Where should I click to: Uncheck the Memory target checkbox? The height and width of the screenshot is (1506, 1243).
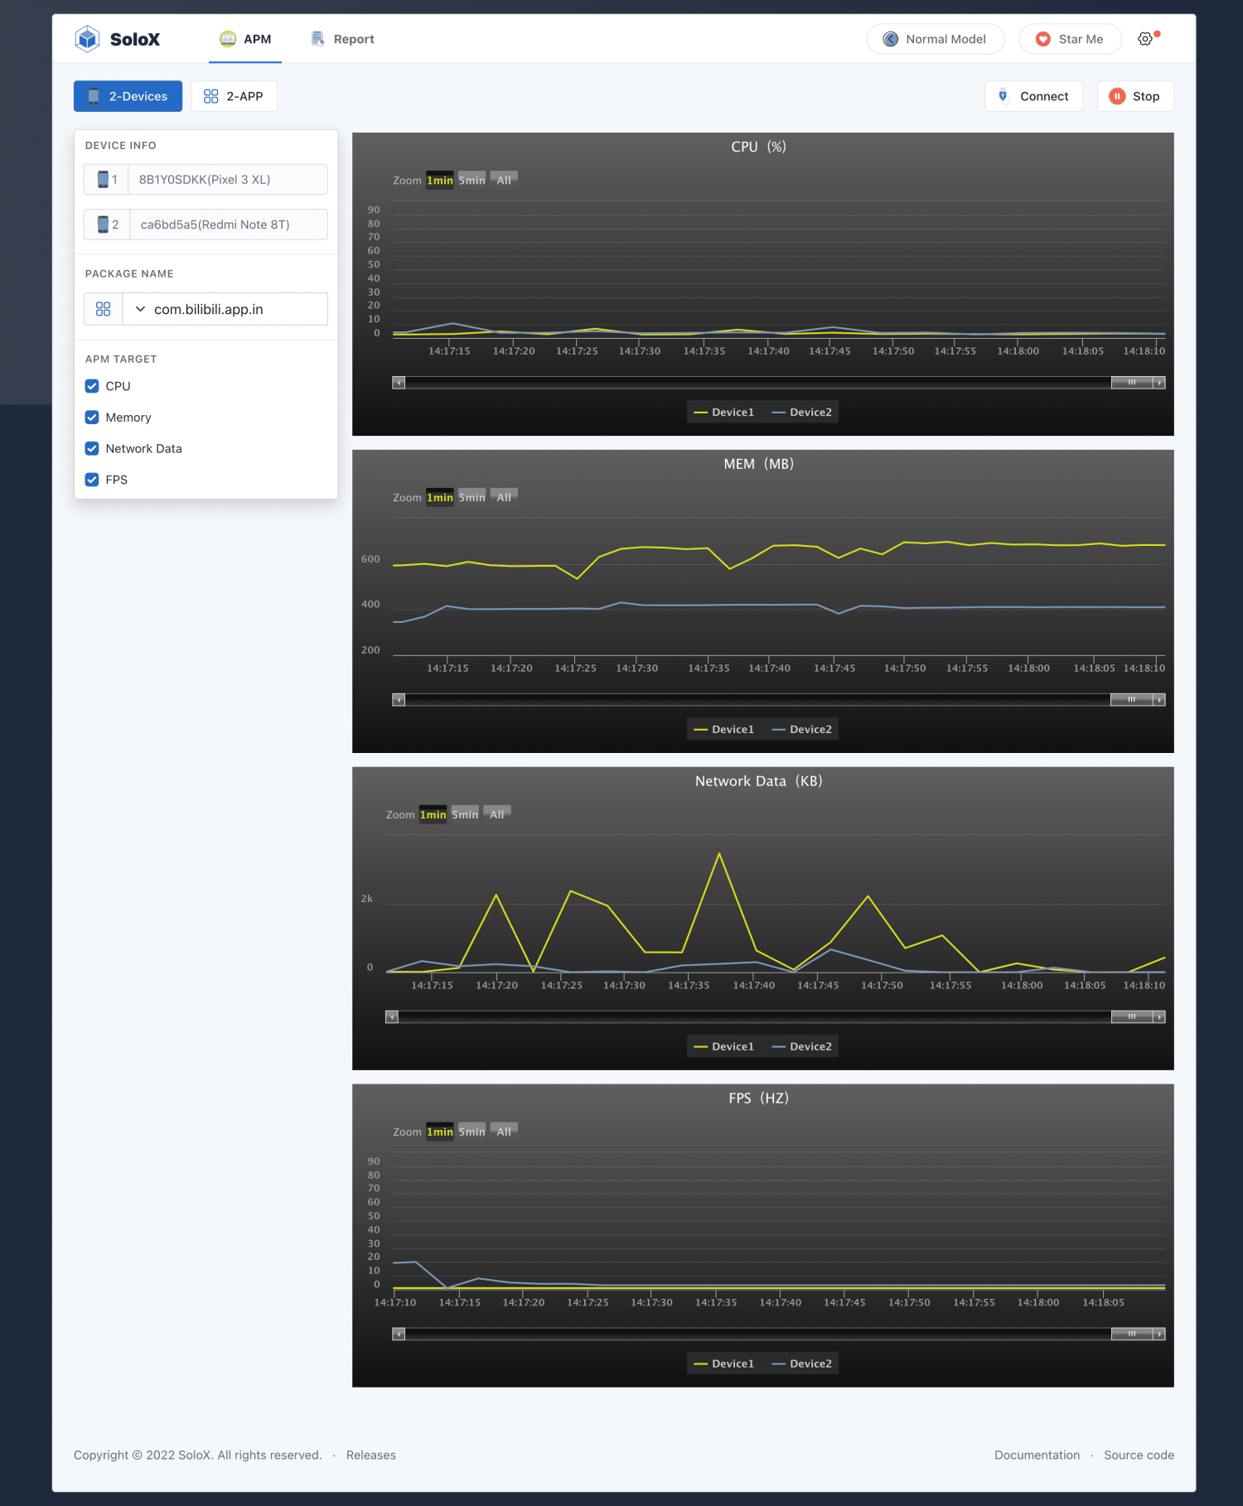92,418
